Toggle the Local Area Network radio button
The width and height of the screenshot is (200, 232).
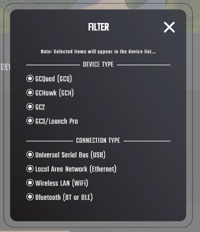(x=30, y=169)
